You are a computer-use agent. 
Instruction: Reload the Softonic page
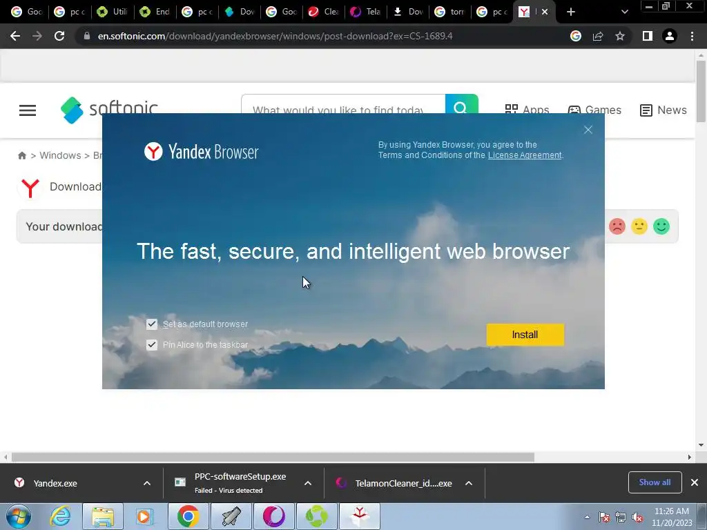tap(59, 36)
